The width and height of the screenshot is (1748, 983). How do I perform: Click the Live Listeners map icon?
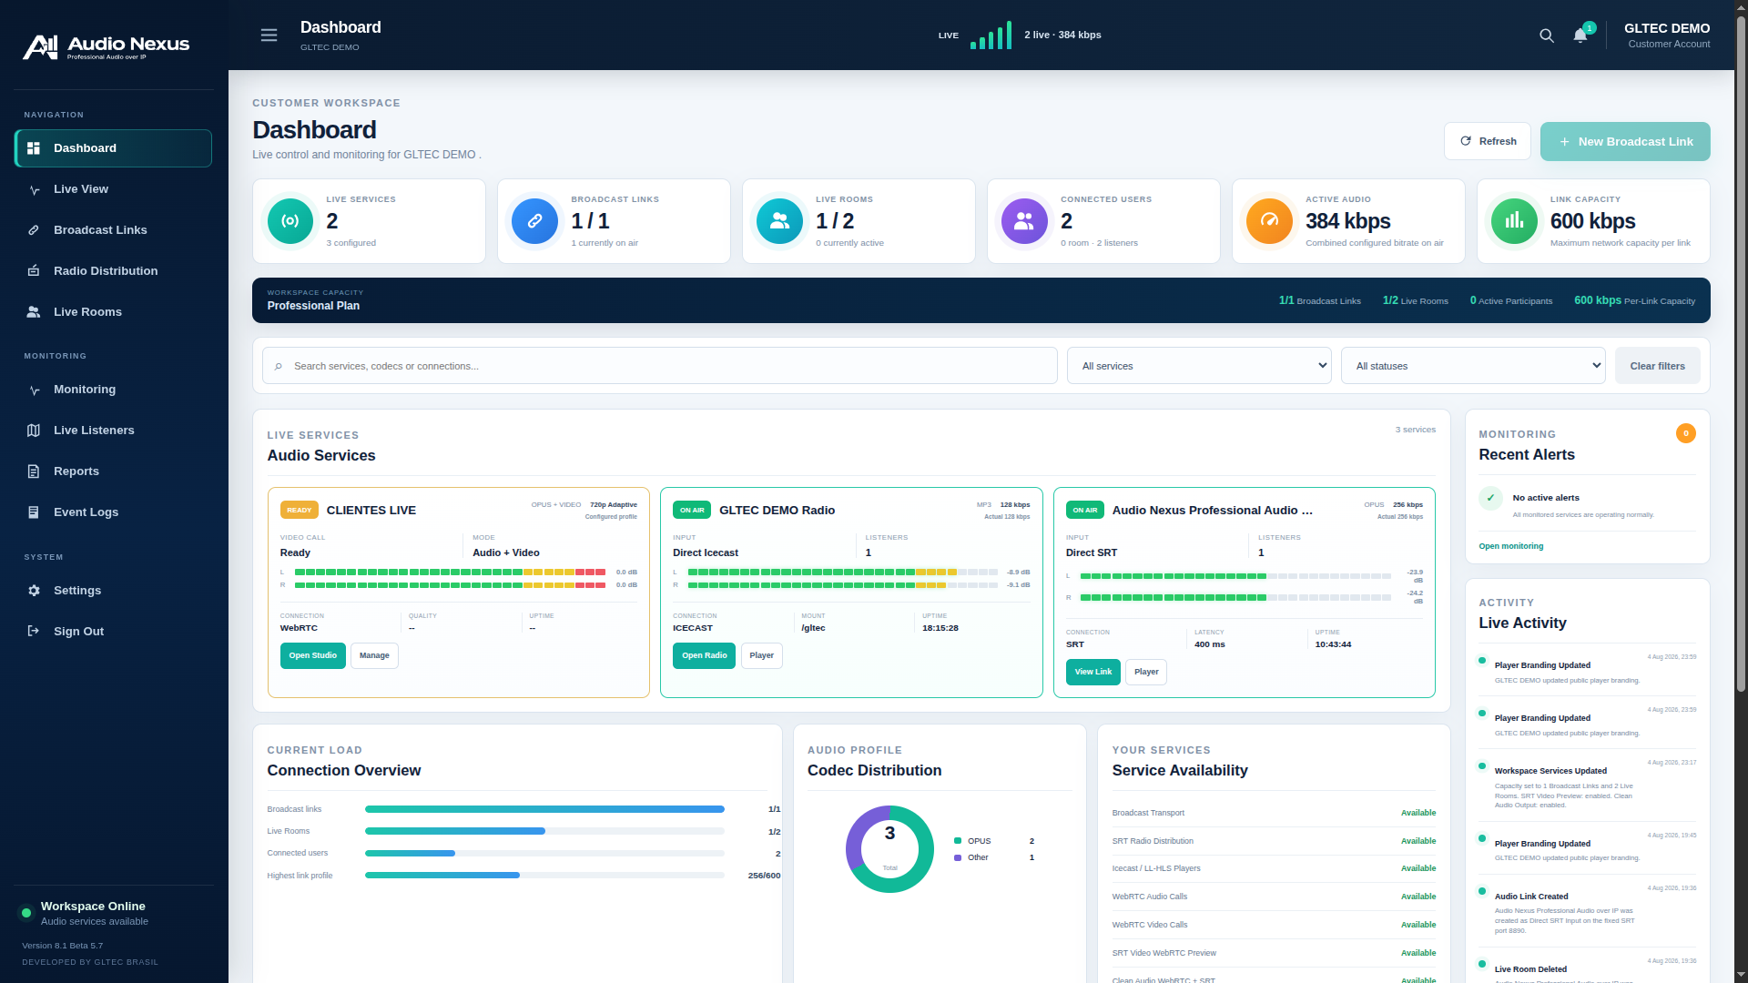(34, 431)
